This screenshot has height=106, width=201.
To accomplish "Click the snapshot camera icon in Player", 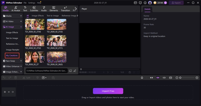I will 130,72.
